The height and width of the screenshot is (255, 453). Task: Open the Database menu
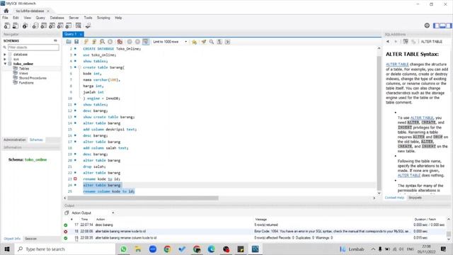click(x=57, y=18)
